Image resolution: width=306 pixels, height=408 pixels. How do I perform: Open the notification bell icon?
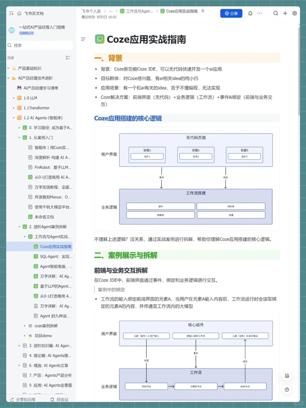point(250,13)
